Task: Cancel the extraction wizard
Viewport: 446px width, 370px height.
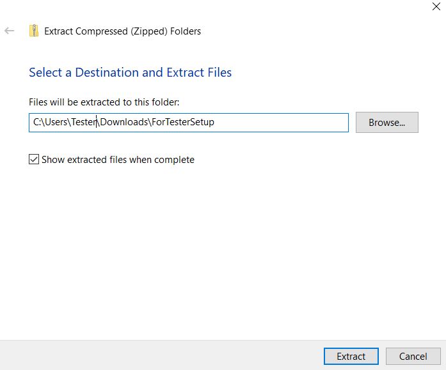Action: (413, 356)
